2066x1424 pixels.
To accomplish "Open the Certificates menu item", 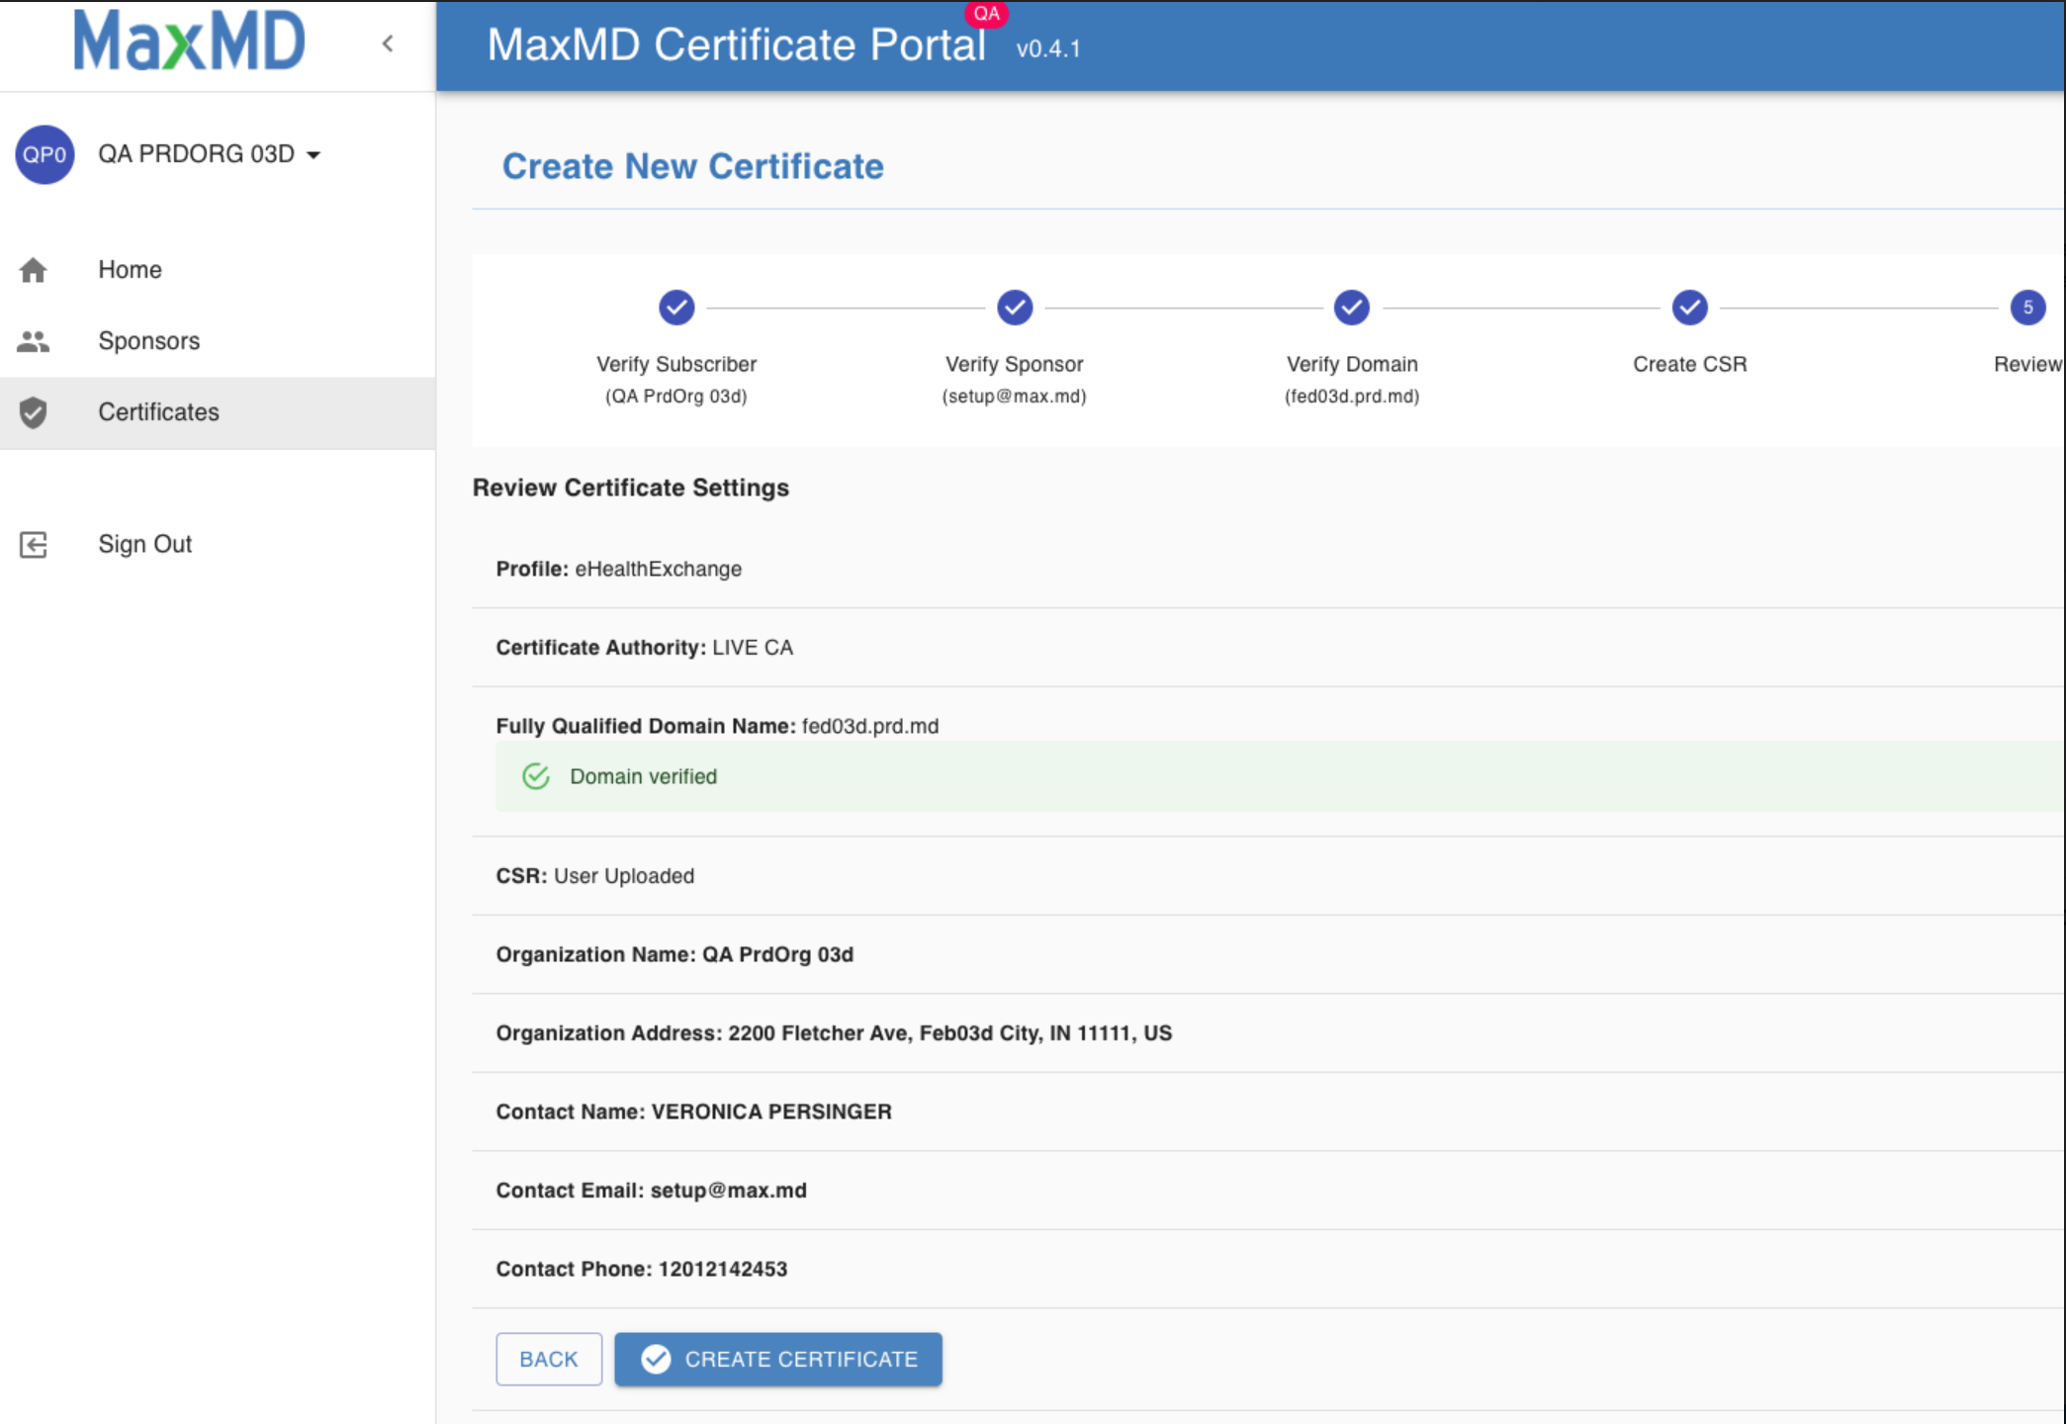I will tap(159, 412).
